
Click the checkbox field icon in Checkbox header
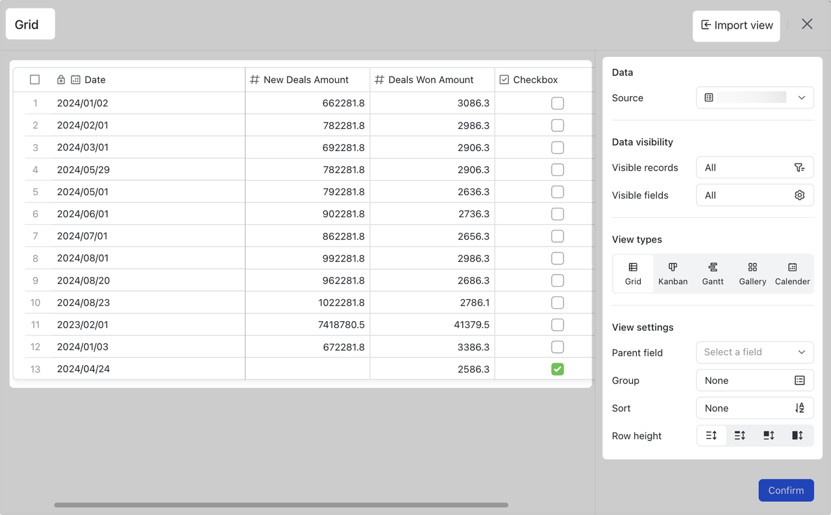pyautogui.click(x=504, y=80)
